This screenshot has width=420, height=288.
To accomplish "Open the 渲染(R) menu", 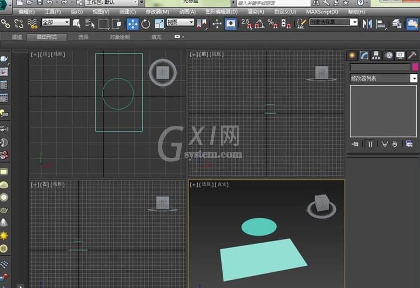I will pos(256,12).
